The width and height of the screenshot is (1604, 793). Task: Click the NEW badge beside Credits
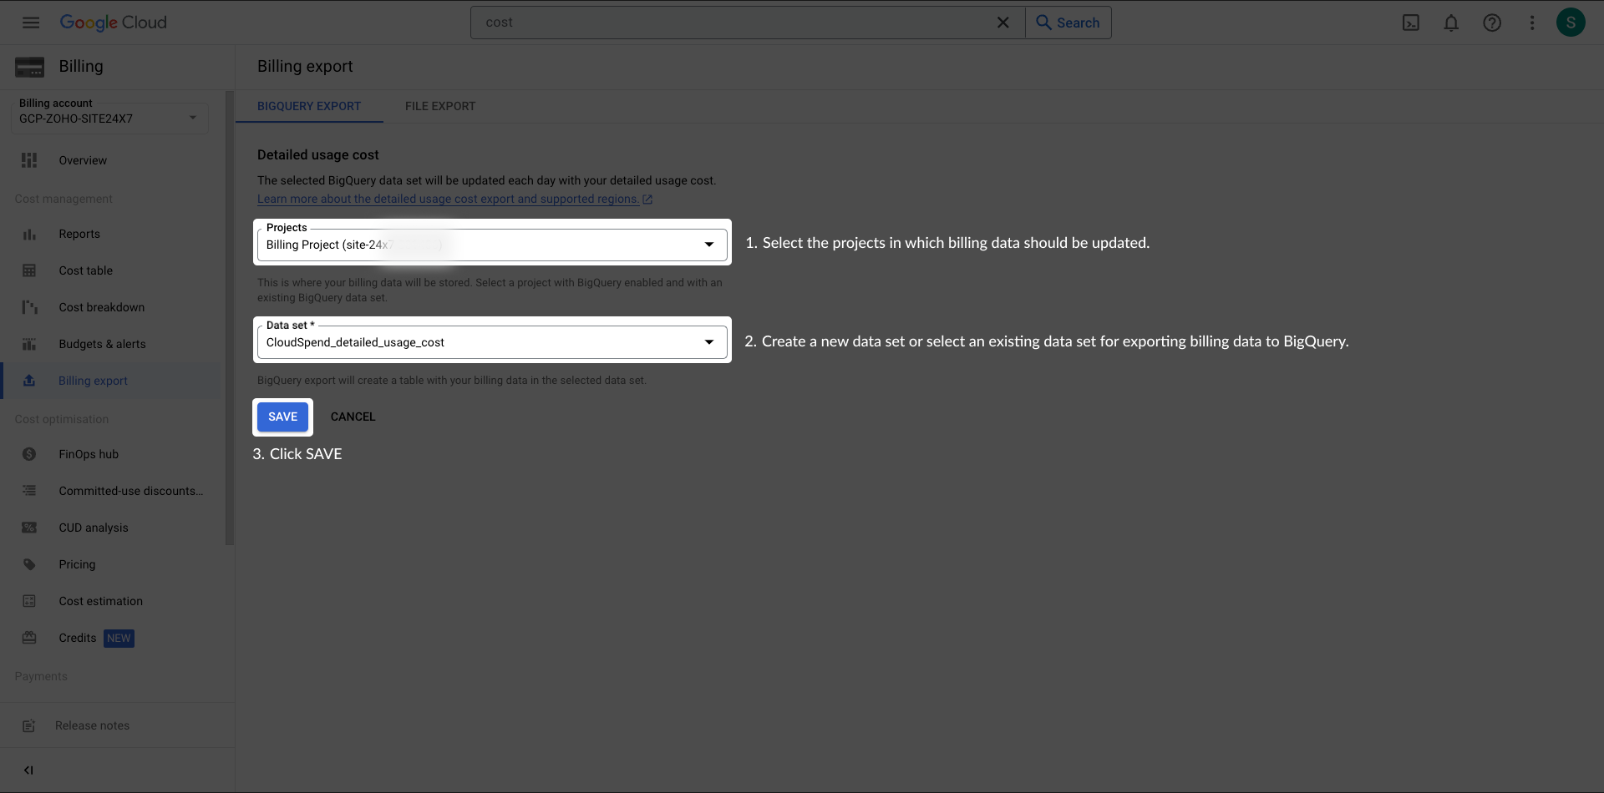pyautogui.click(x=119, y=639)
